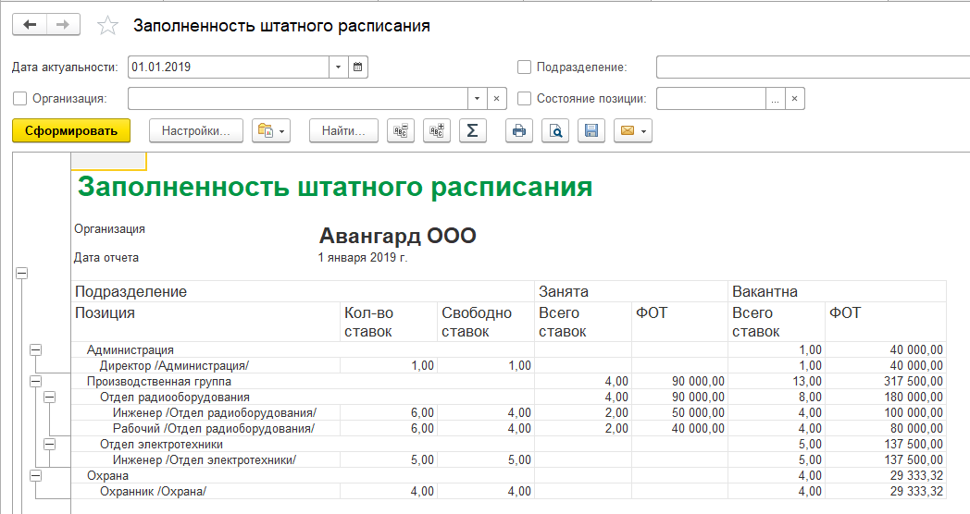Collapse the Производственная группа tree node
The image size is (970, 514).
click(x=36, y=381)
